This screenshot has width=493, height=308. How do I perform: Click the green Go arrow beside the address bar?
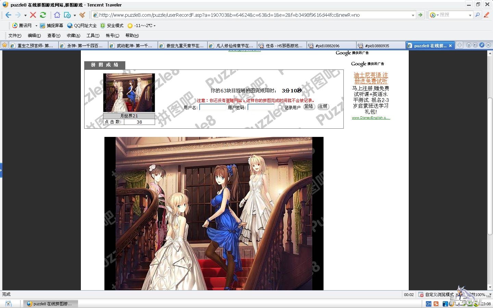pyautogui.click(x=420, y=15)
